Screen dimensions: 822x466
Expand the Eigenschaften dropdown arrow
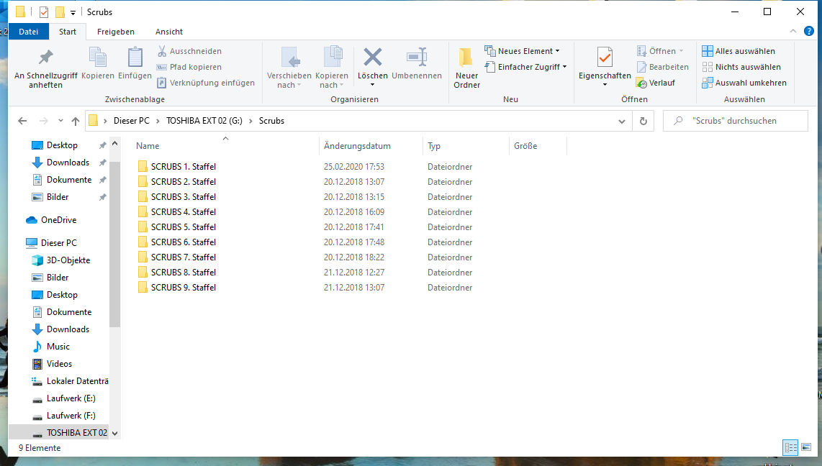(x=605, y=85)
